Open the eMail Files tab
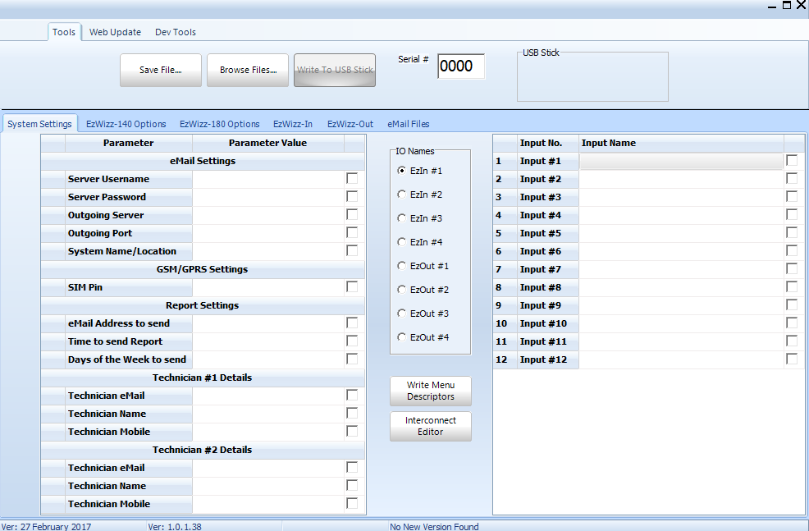809x531 pixels. point(408,124)
